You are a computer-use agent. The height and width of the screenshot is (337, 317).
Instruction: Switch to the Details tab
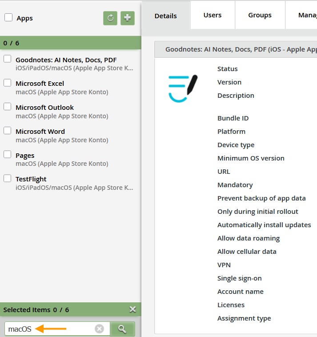click(x=166, y=16)
